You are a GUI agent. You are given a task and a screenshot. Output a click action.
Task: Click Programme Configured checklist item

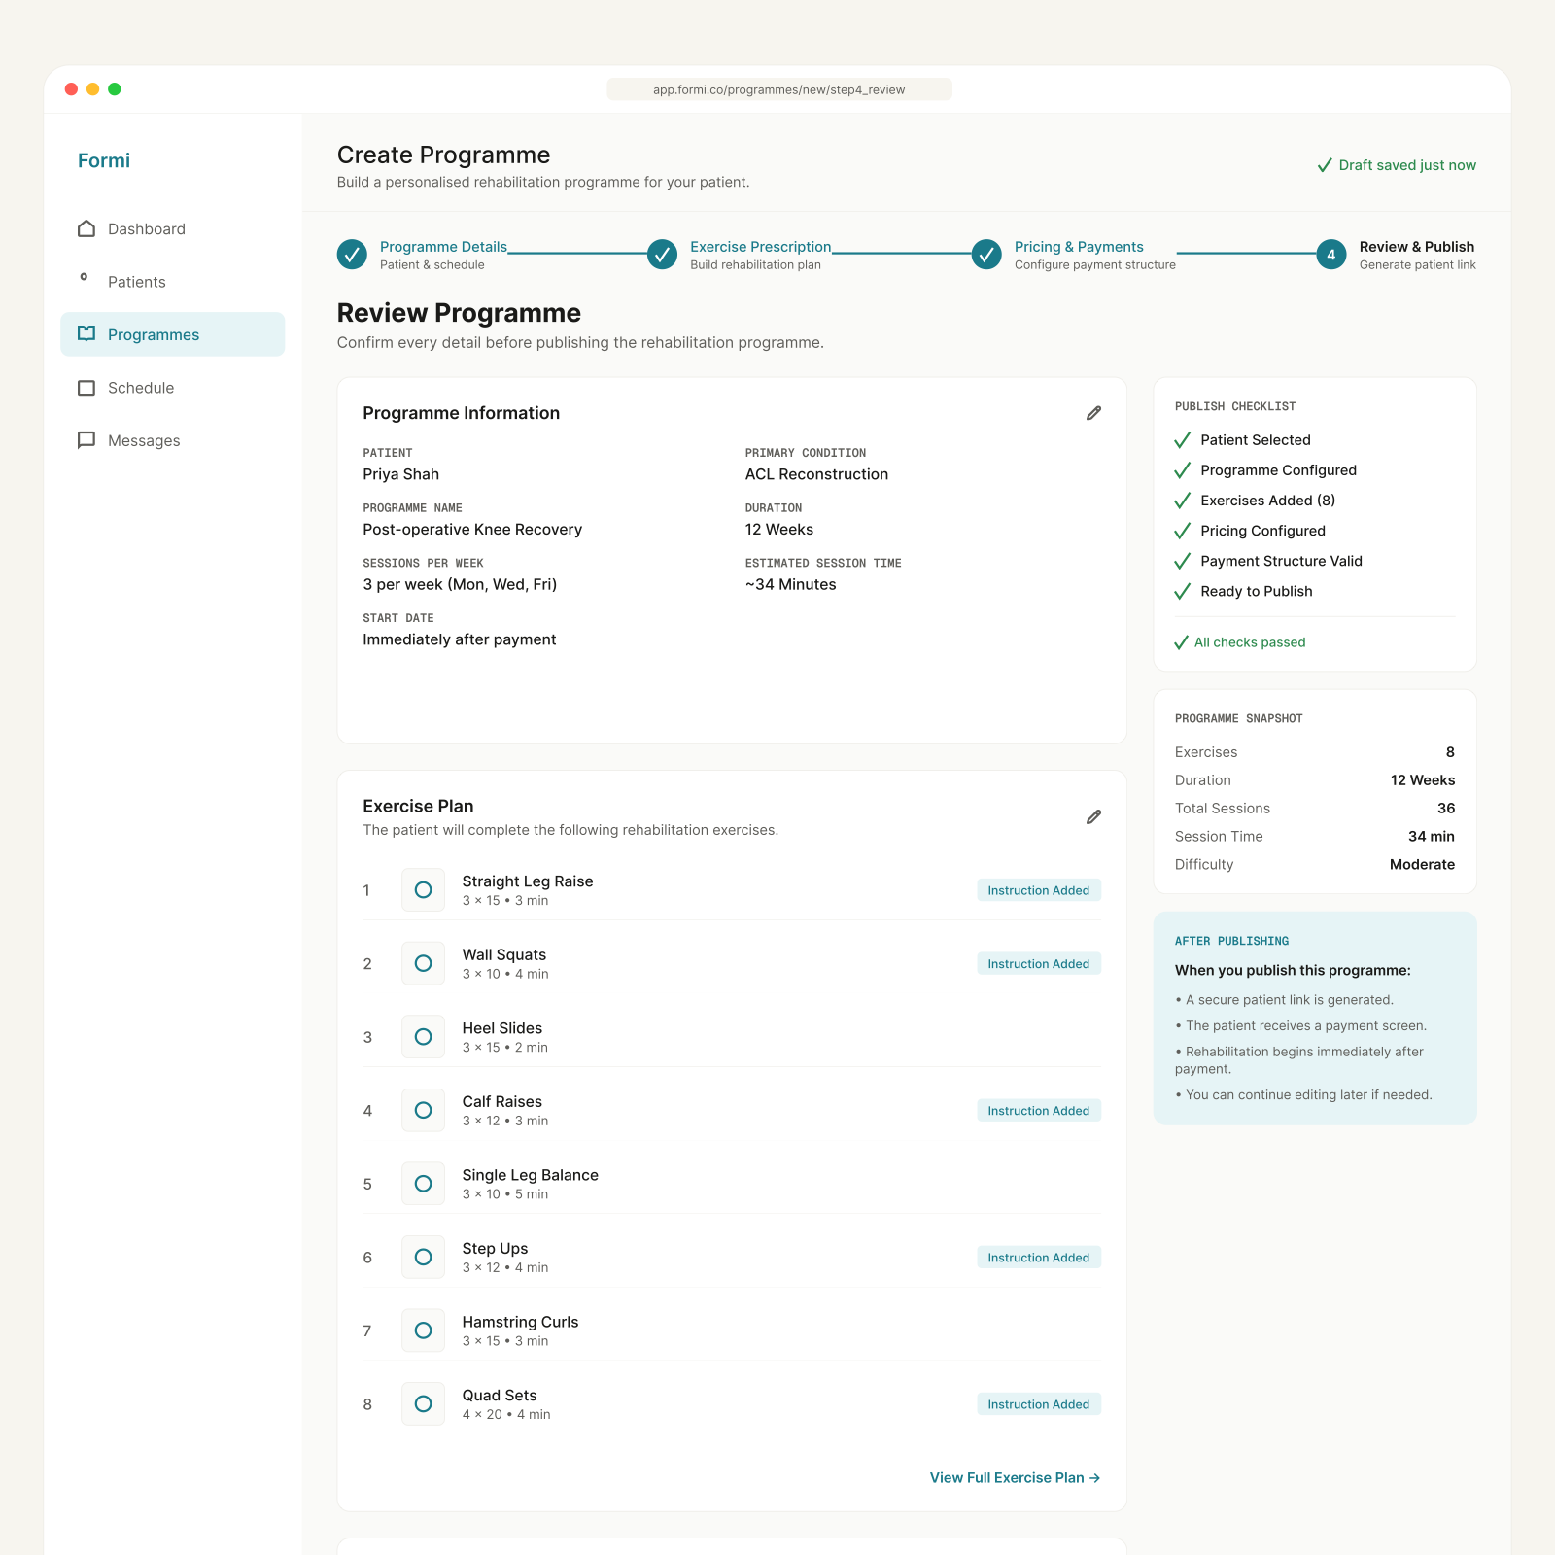(x=1278, y=470)
